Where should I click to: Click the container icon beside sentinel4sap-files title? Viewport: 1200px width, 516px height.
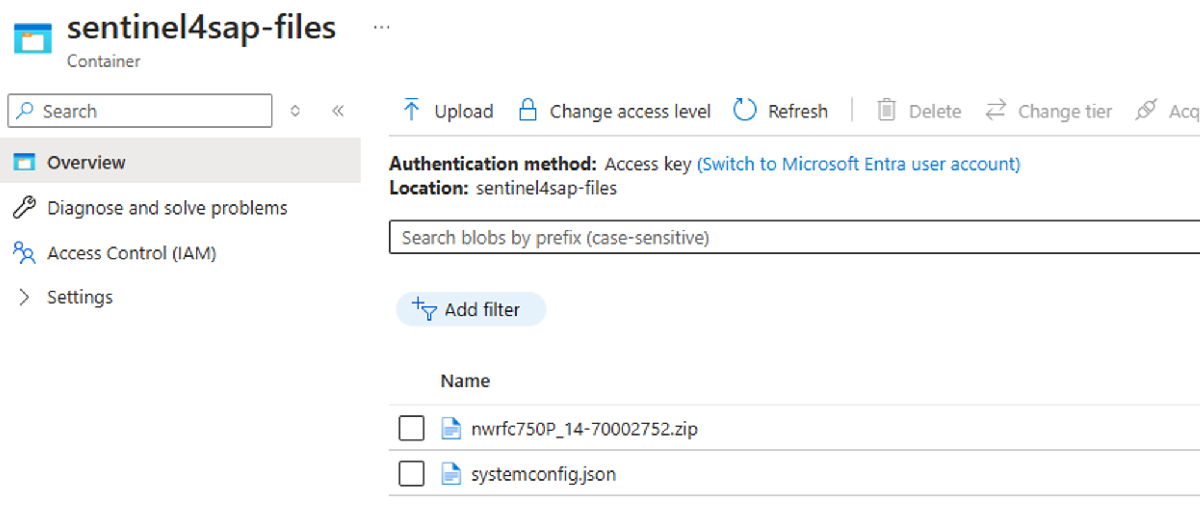point(32,38)
